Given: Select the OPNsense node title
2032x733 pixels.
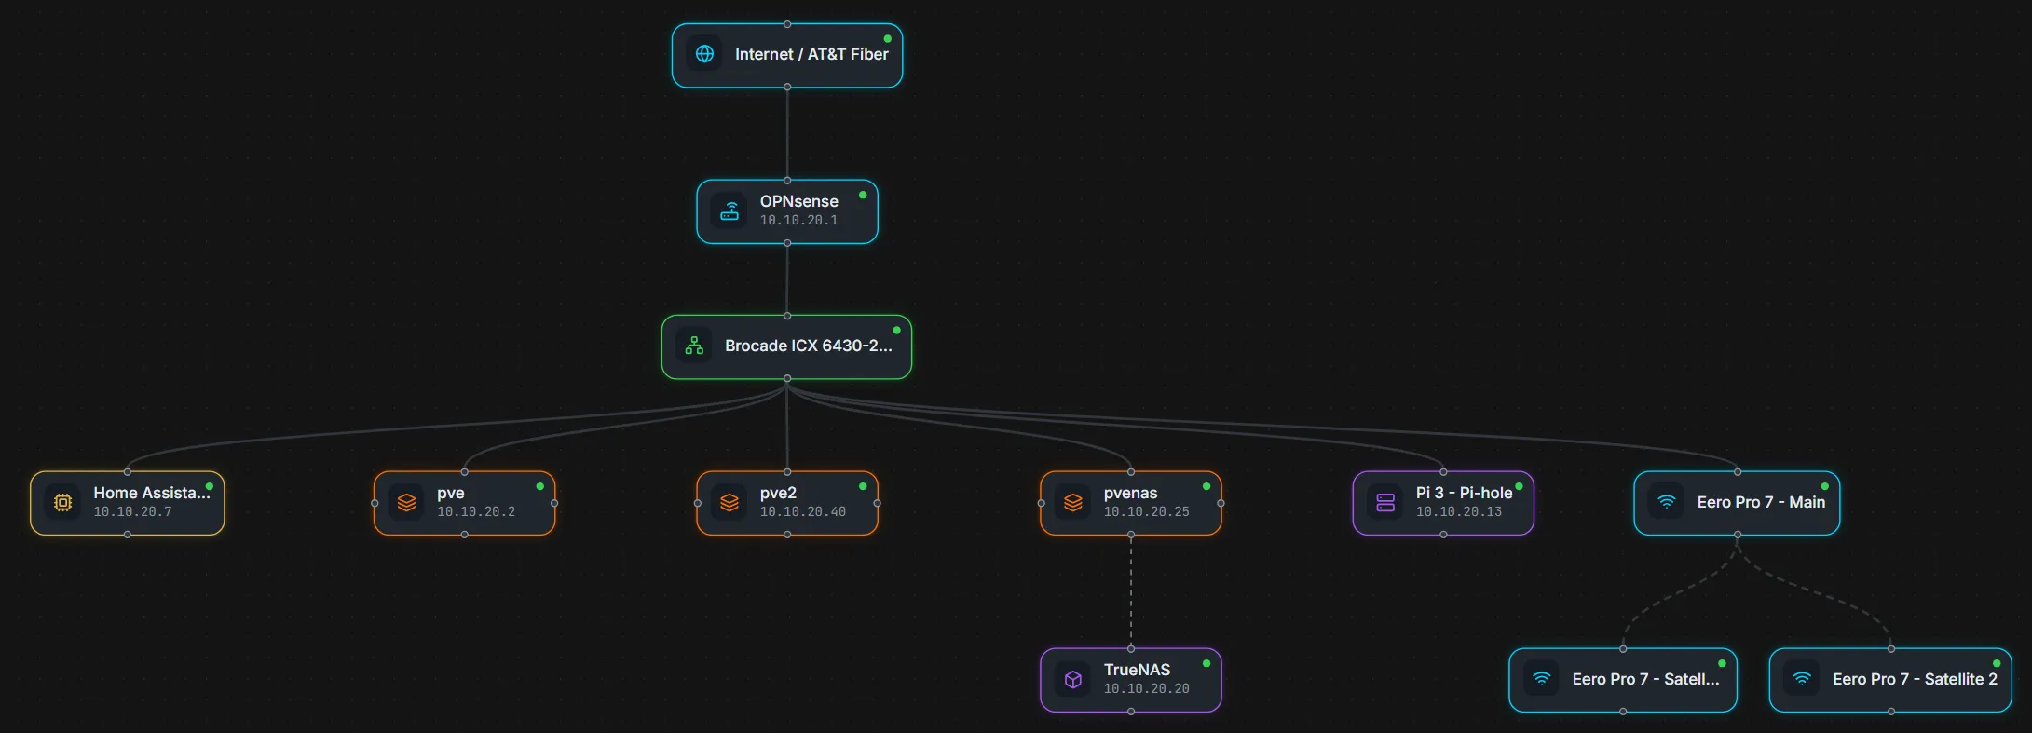Looking at the screenshot, I should click(798, 201).
